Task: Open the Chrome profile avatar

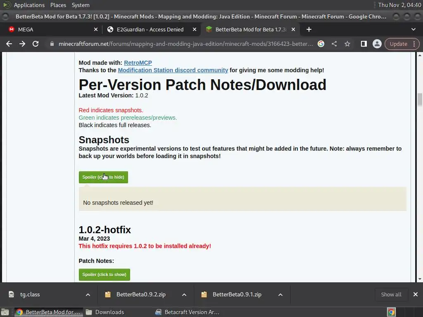Action: (377, 44)
